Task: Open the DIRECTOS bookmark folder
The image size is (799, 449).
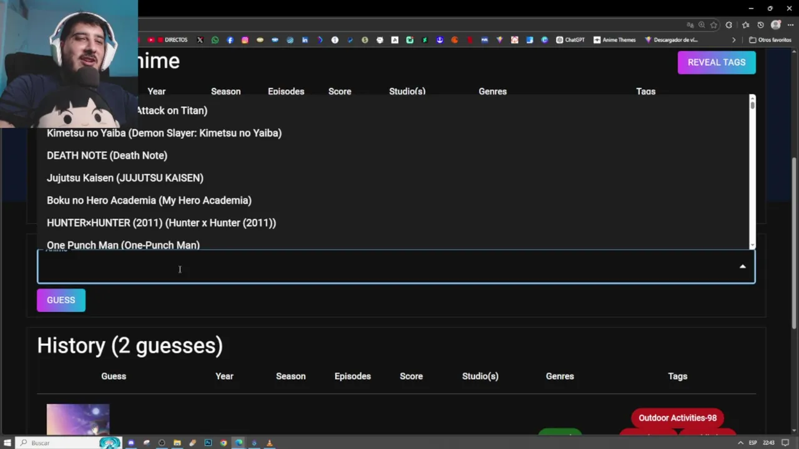Action: pos(171,40)
